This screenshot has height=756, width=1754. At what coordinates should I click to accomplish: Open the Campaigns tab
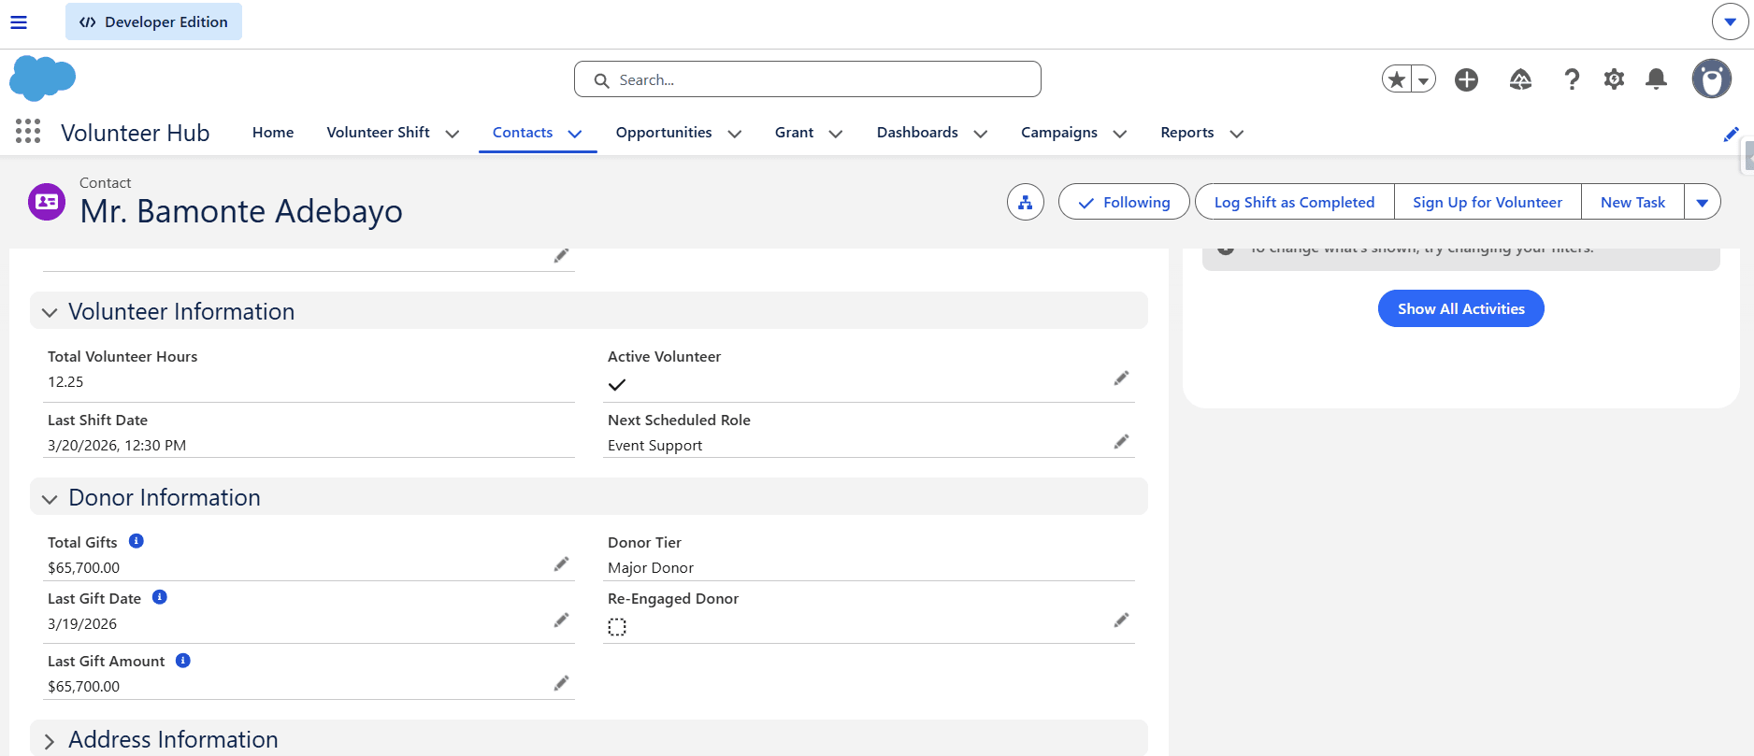pyautogui.click(x=1059, y=133)
